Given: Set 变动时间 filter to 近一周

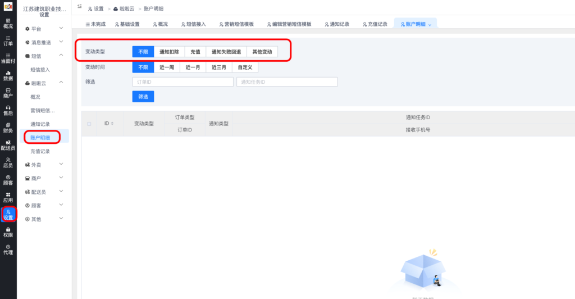Looking at the screenshot, I should [167, 67].
